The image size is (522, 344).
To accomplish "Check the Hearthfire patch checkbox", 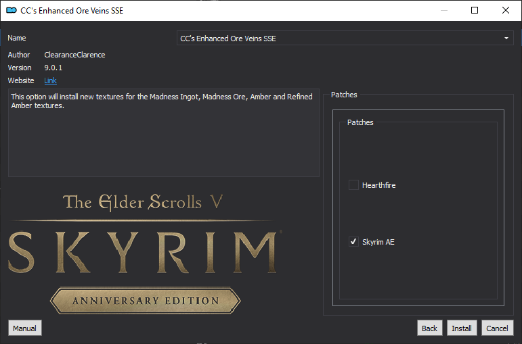I will click(353, 185).
